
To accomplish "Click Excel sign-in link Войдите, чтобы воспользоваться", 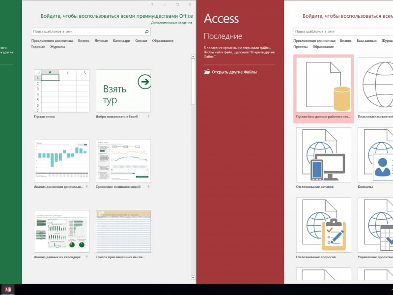I will [116, 16].
